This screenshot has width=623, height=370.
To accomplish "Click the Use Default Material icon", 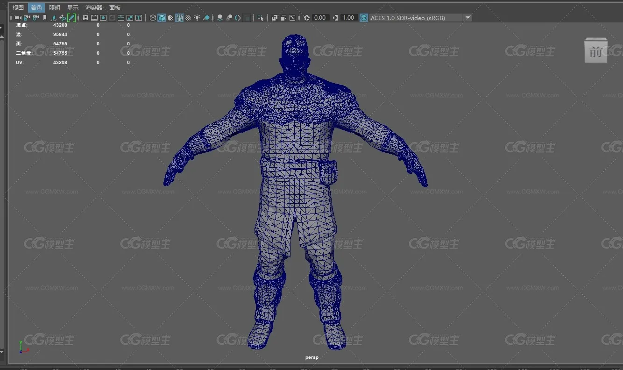I will (x=170, y=18).
